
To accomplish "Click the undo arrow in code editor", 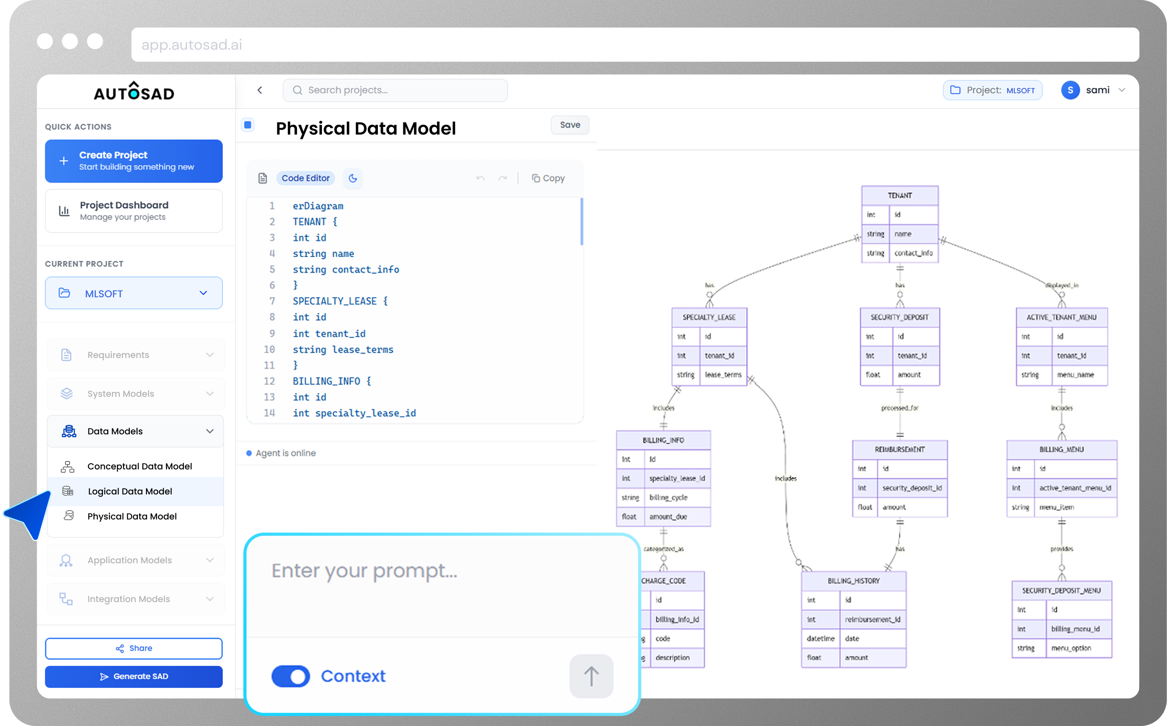I will pyautogui.click(x=480, y=178).
